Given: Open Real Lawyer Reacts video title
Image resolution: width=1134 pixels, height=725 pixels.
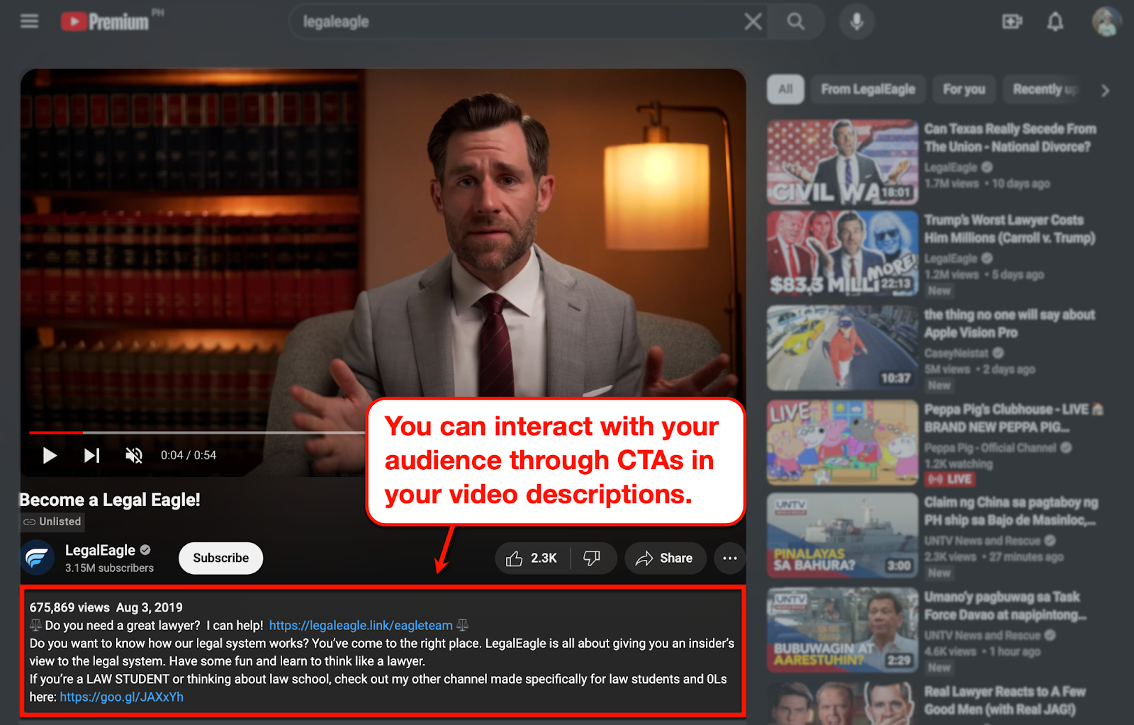Looking at the screenshot, I should pos(1004,700).
